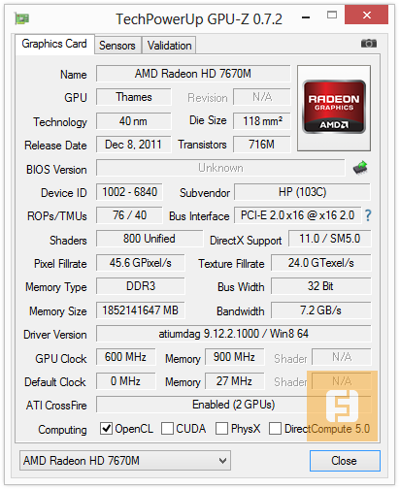Switch to the Validation tab
Image resolution: width=400 pixels, height=489 pixels.
pyautogui.click(x=169, y=46)
